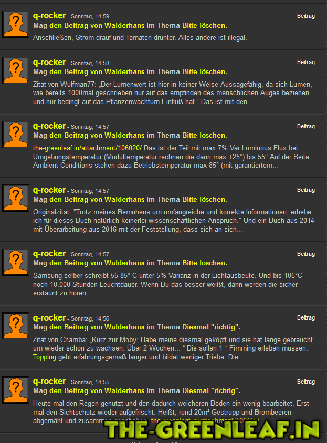The width and height of the screenshot is (327, 443).
Task: Click q-rocker avatar on the 14:55 entry
Action: pos(16,390)
